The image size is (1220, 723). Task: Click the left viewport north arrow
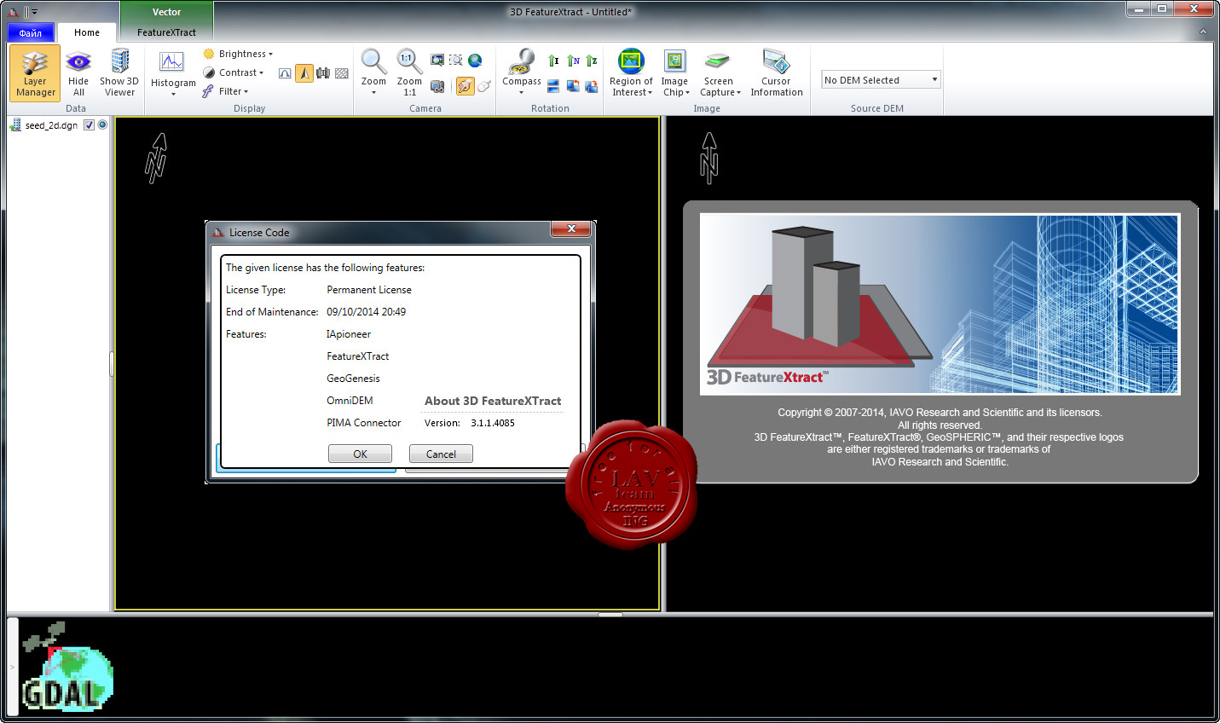click(x=155, y=158)
